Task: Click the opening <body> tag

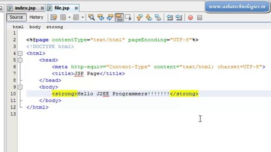Action: [49, 87]
